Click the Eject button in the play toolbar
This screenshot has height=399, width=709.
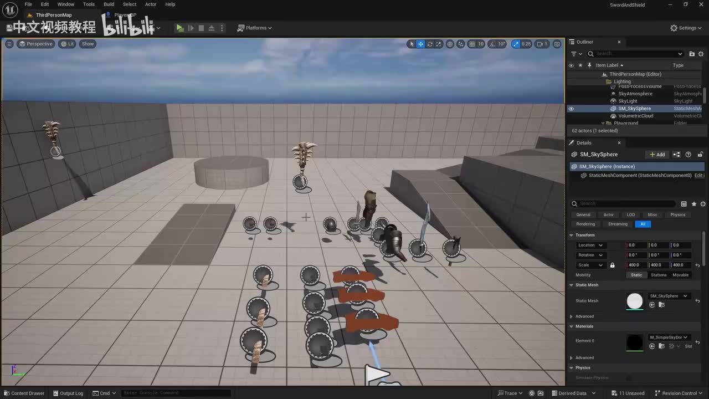pos(212,28)
